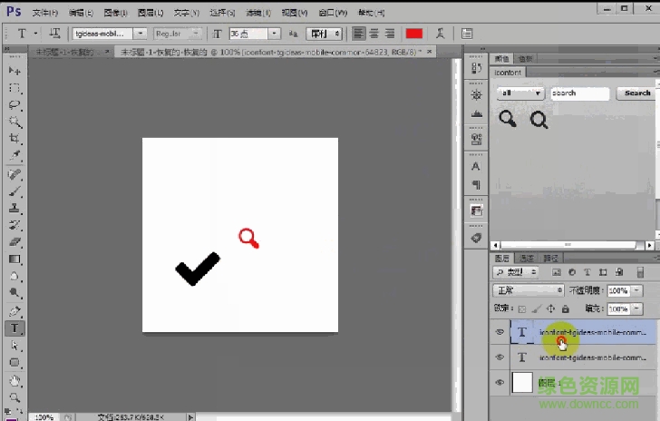This screenshot has height=421, width=660.
Task: Open the 'all' category dropdown in iconfont panel
Action: click(x=520, y=93)
